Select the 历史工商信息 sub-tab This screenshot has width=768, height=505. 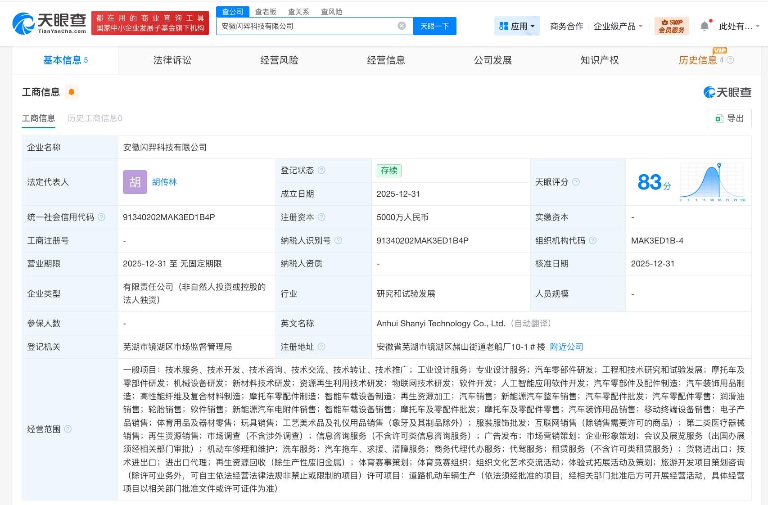pos(95,118)
